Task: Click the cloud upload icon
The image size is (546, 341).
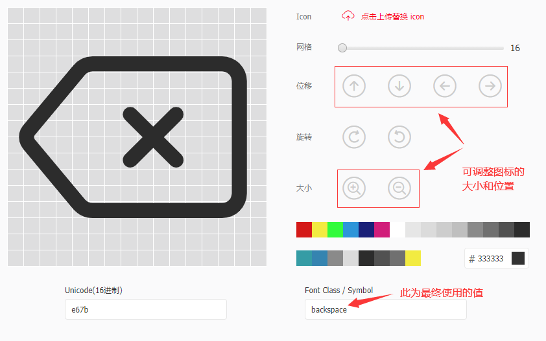Action: tap(348, 16)
